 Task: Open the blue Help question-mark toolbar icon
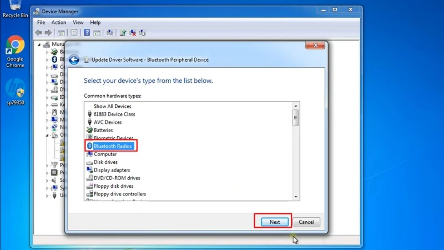coord(87,33)
